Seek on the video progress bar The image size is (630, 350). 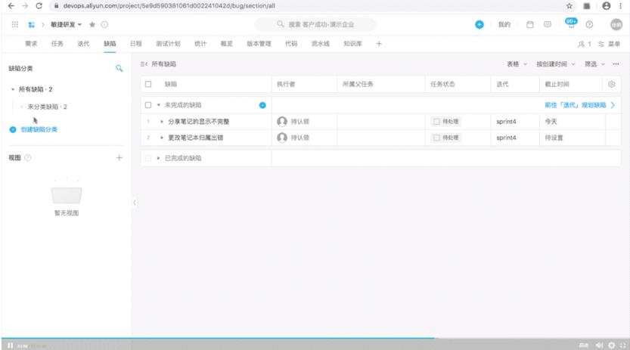pyautogui.click(x=315, y=339)
